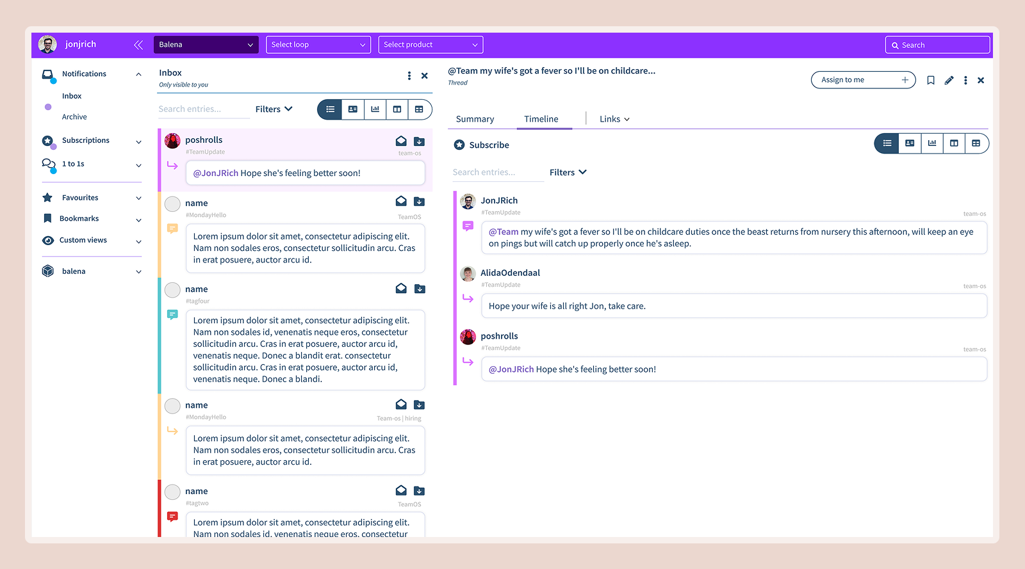Collapse Notifications section

coord(138,74)
